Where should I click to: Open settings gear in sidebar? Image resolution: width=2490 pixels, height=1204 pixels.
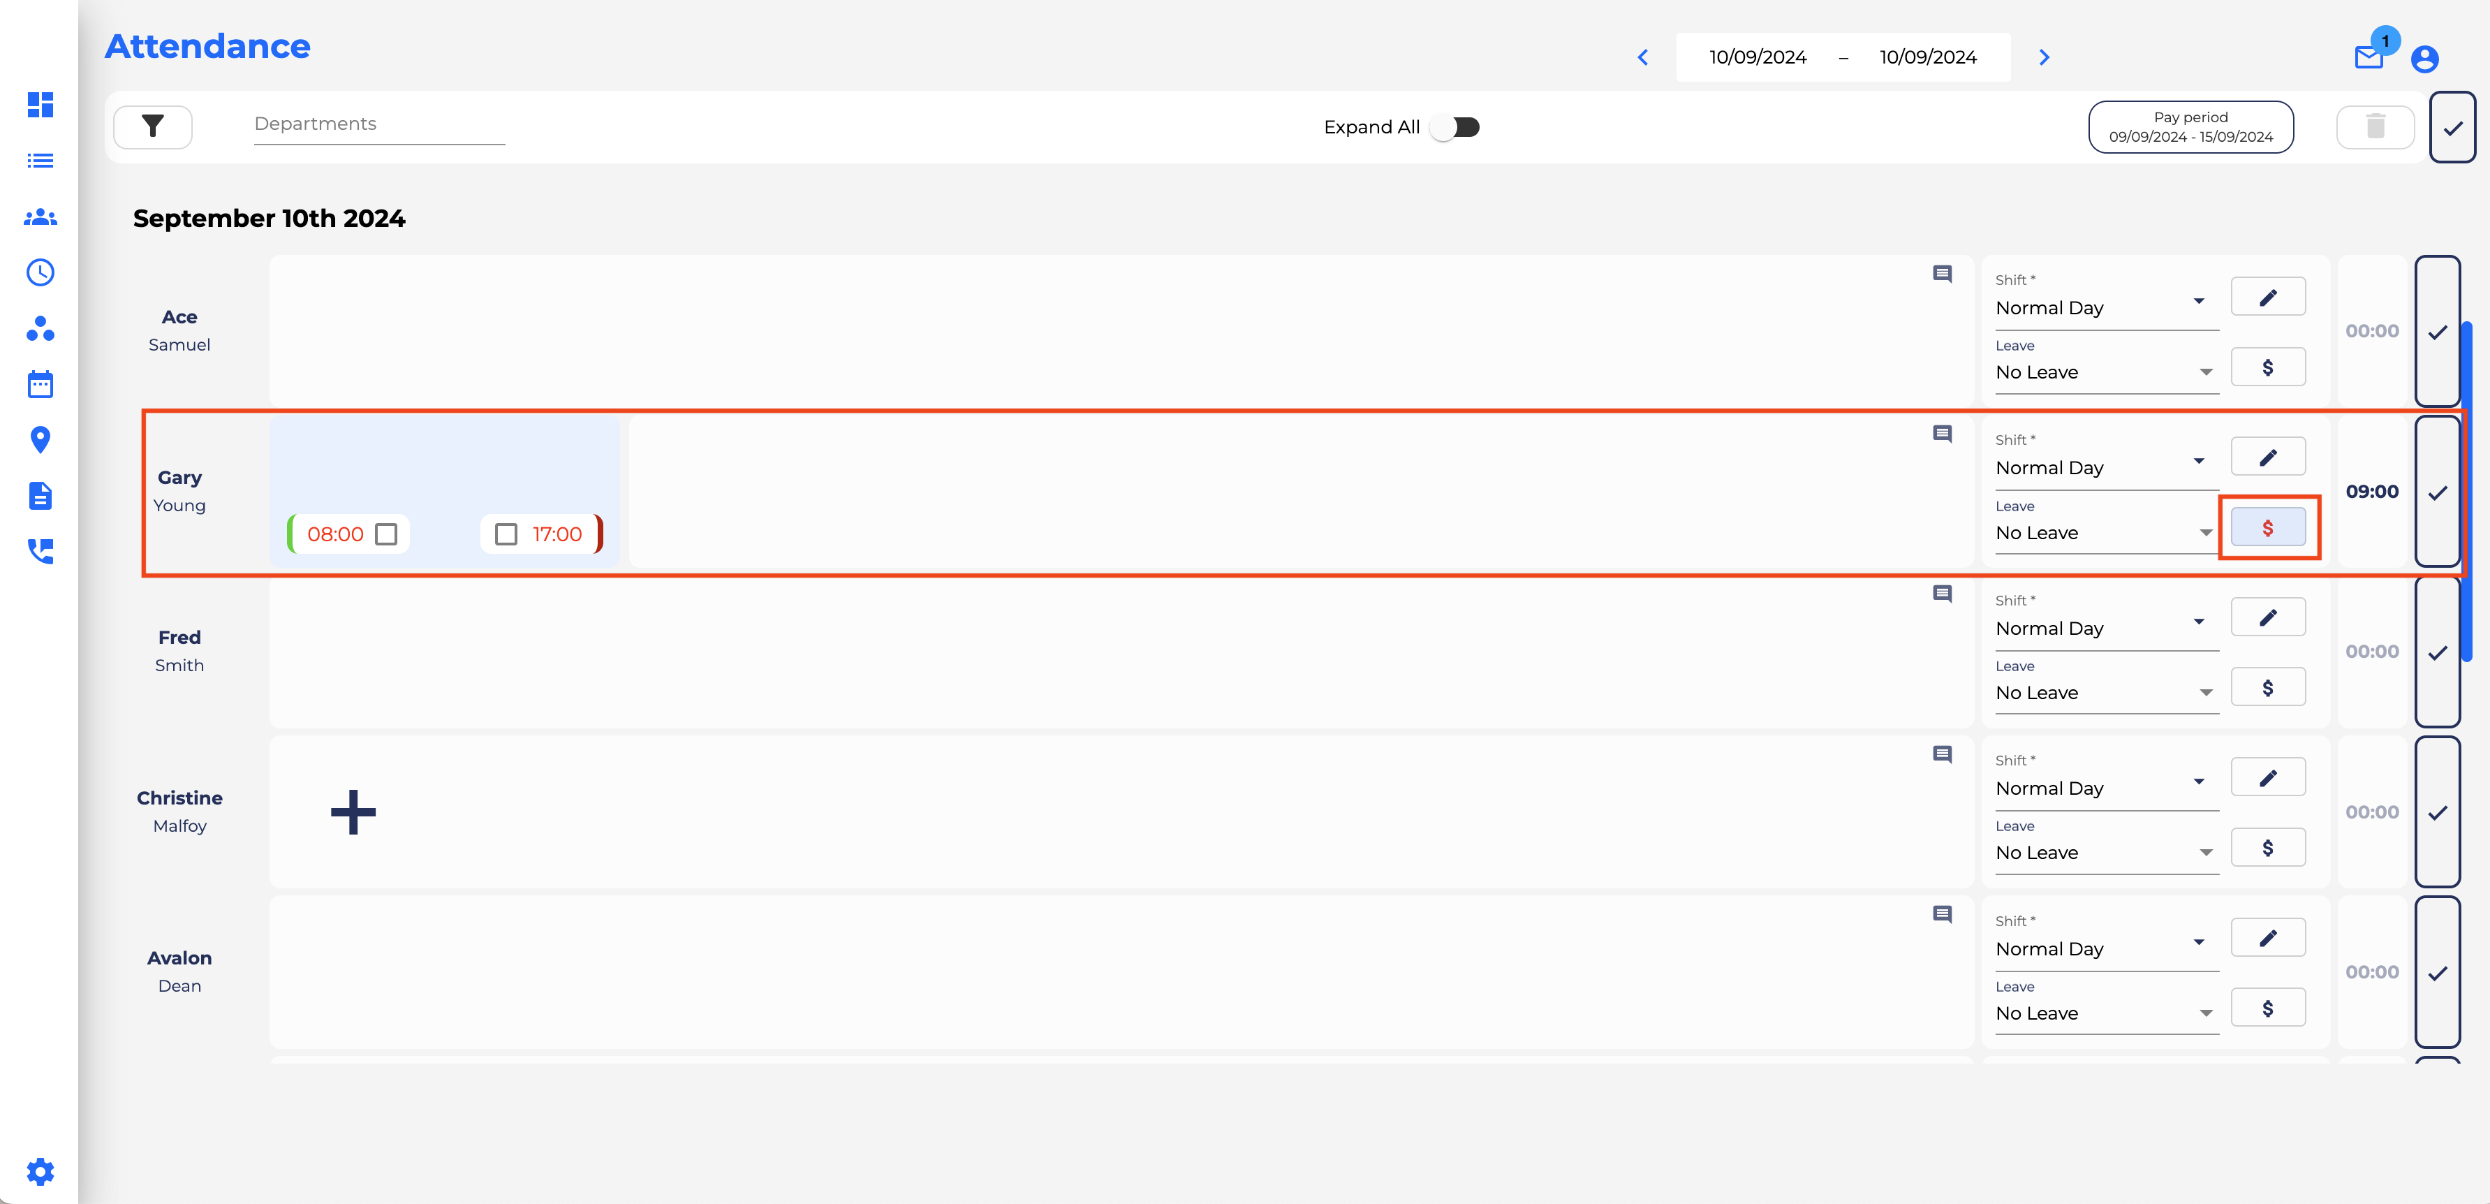40,1172
